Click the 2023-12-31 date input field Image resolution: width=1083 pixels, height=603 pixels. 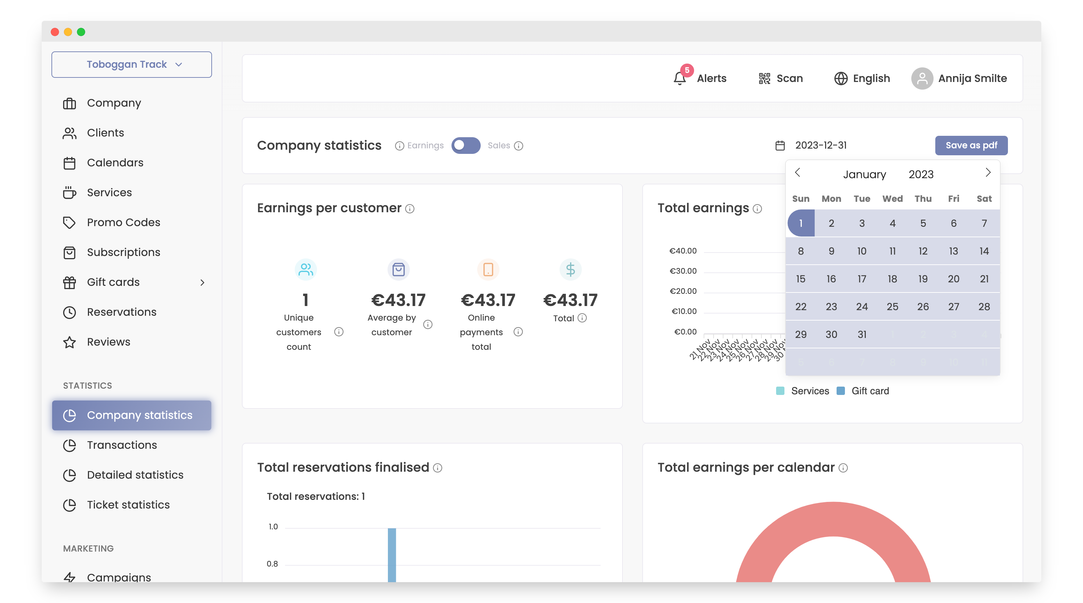coord(821,146)
